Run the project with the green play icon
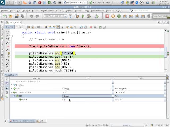This screenshot has width=170, height=127. (x=83, y=16)
